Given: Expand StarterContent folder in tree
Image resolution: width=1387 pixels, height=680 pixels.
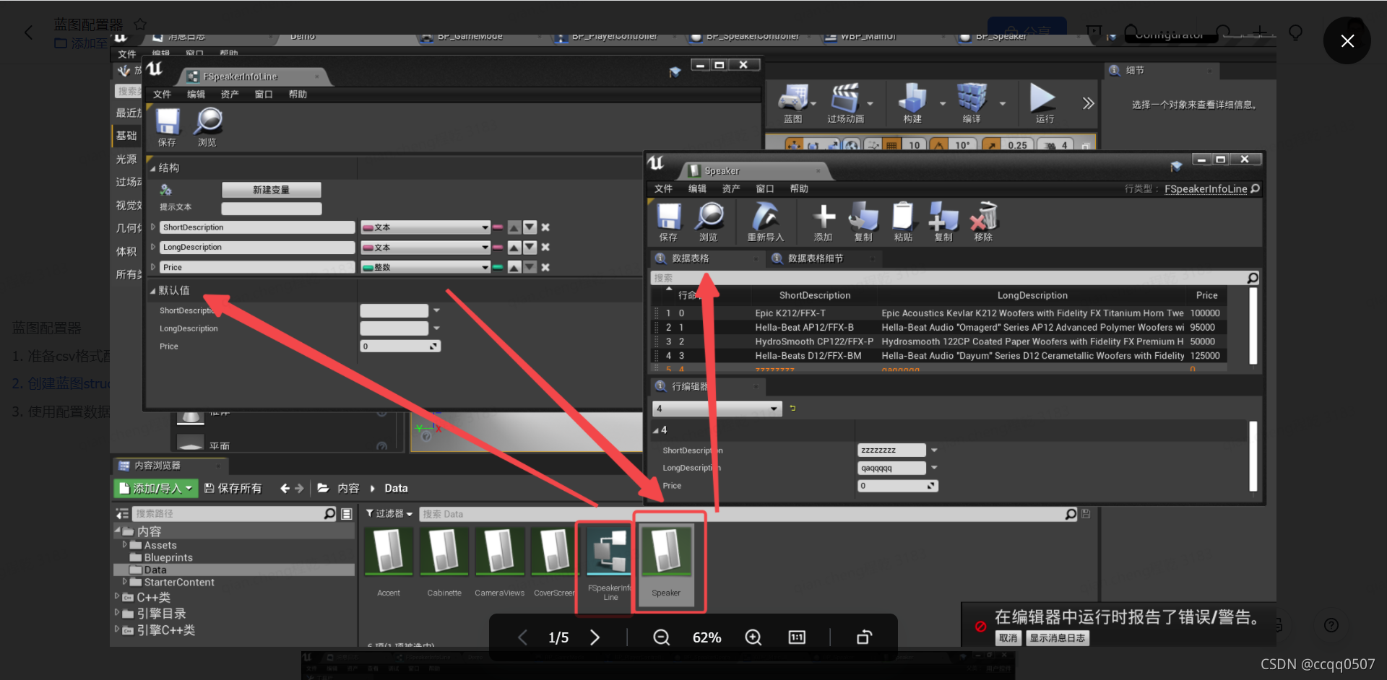Looking at the screenshot, I should (x=125, y=582).
